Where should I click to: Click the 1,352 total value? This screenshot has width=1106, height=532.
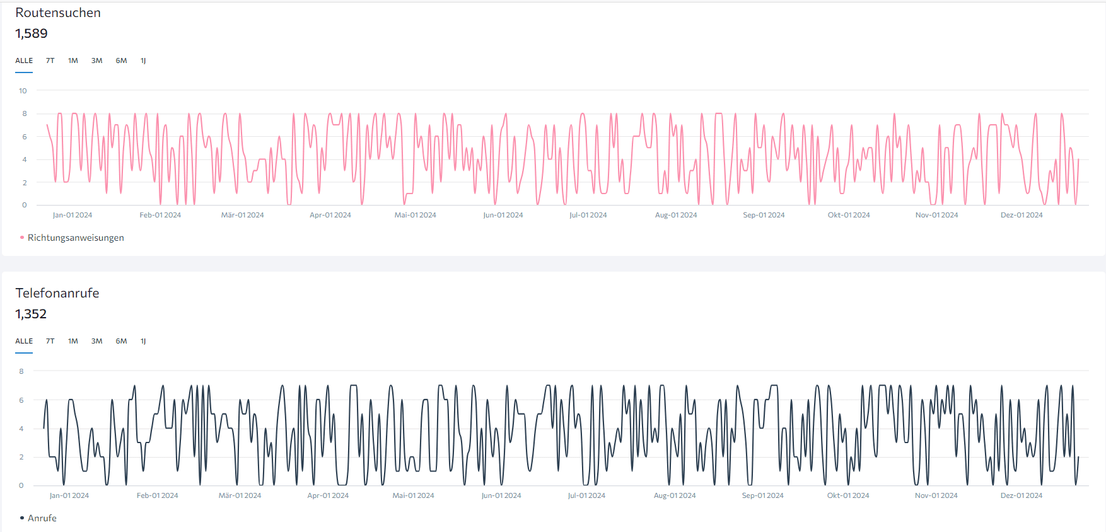(31, 314)
